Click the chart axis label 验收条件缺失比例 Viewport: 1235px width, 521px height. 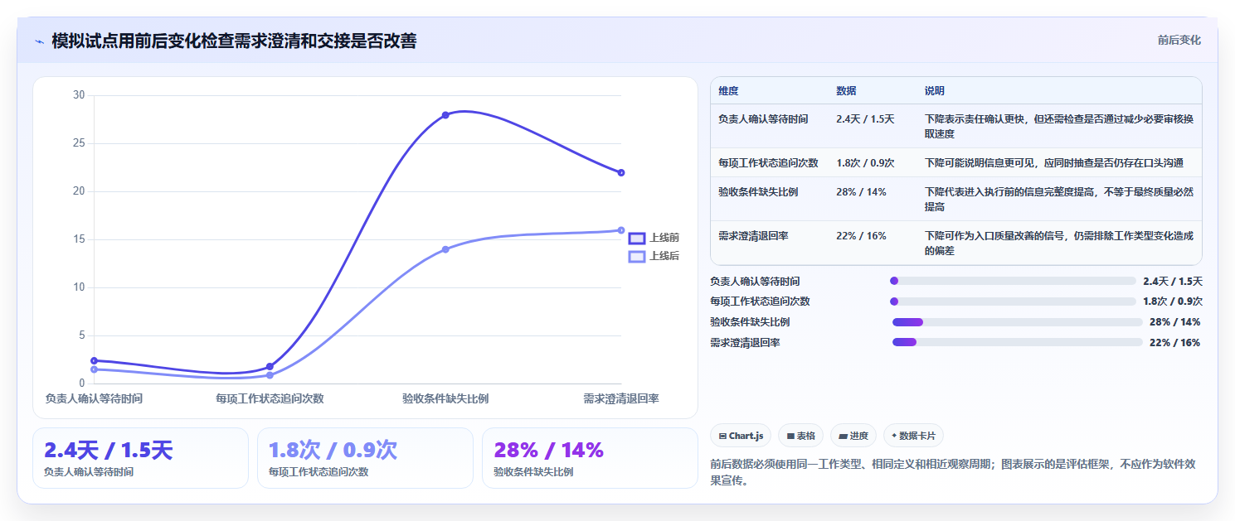tap(445, 398)
